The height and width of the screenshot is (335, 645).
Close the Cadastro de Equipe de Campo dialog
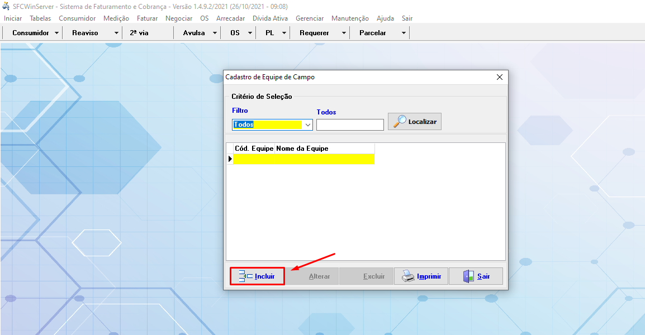pyautogui.click(x=500, y=78)
